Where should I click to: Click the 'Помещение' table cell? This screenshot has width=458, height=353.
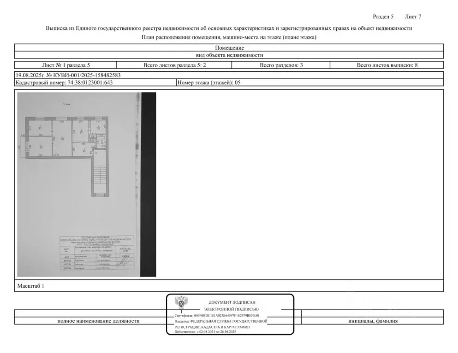click(229, 48)
